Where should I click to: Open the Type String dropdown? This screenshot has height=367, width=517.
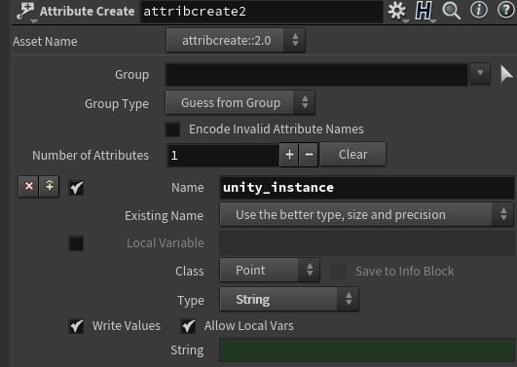[289, 299]
